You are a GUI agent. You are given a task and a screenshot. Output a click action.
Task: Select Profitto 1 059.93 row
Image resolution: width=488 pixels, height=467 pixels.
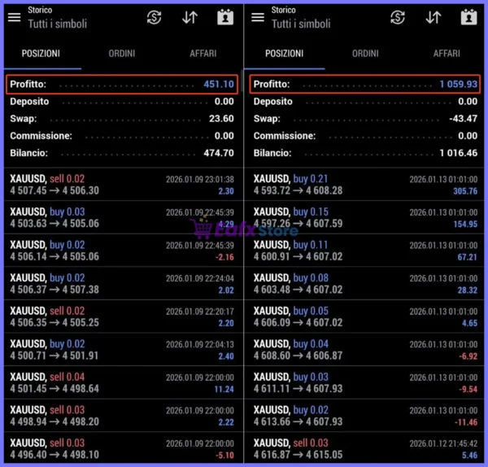coord(364,84)
